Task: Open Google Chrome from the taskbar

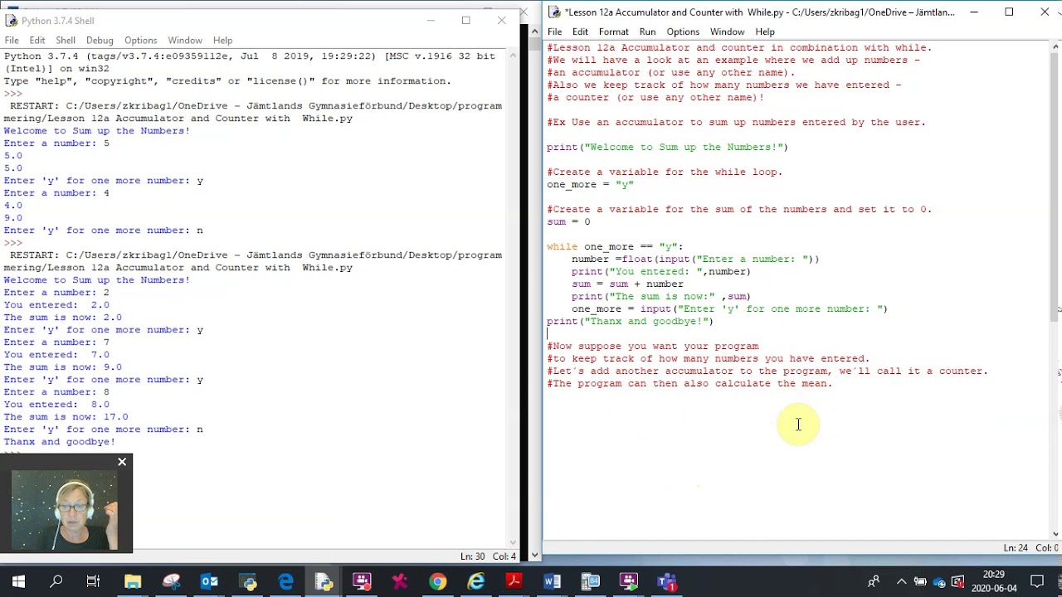Action: click(x=437, y=581)
